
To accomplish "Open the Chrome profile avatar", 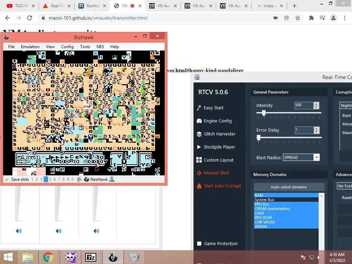I will pos(333,18).
